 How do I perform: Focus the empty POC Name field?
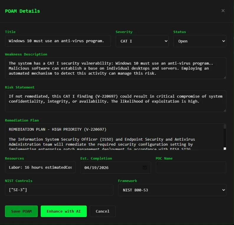tap(191, 167)
